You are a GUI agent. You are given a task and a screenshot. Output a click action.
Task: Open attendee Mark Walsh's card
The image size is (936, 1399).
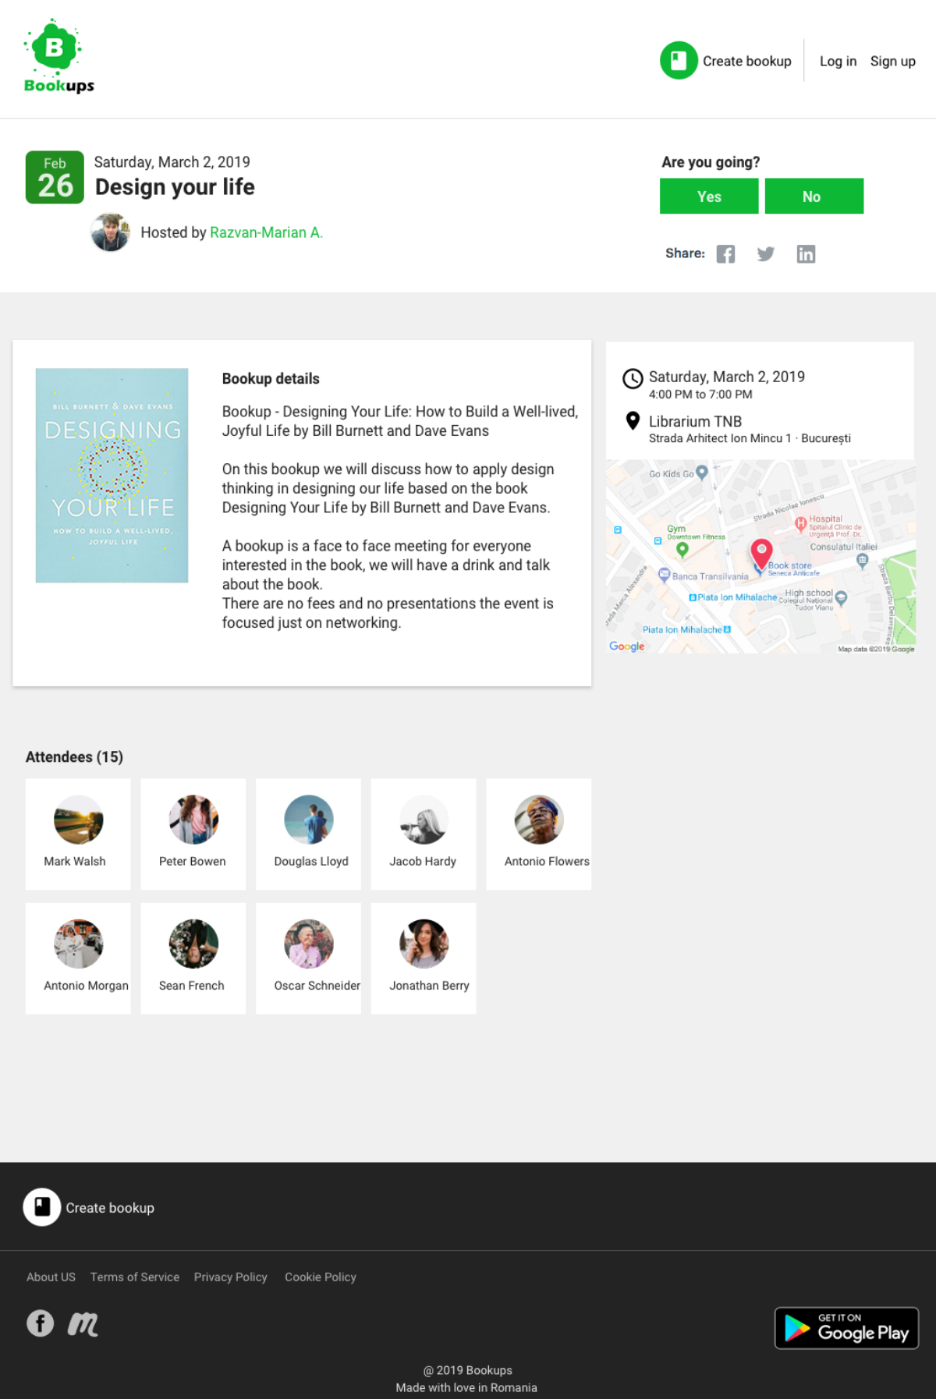pos(78,834)
